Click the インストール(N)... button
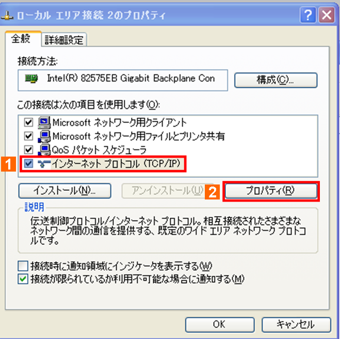 (65, 191)
